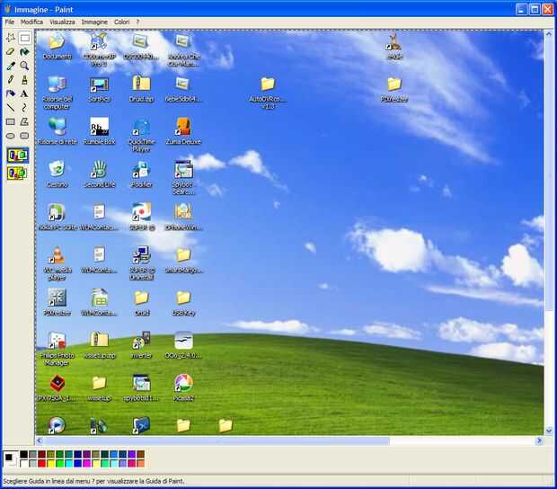Click the Paint palette icon in title bar
Image resolution: width=557 pixels, height=489 pixels.
[x=7, y=9]
